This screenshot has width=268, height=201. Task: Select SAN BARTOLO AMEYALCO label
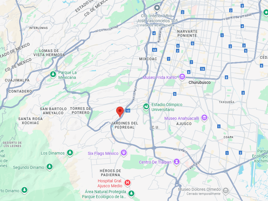pyautogui.click(x=53, y=111)
